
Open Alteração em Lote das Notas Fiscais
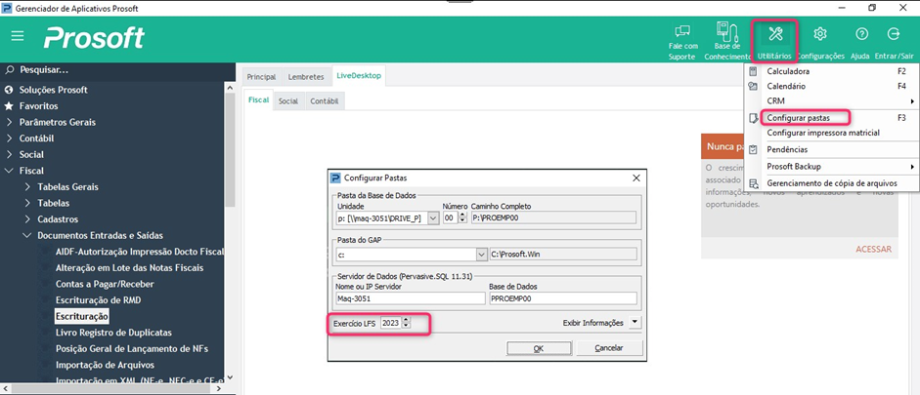129,267
